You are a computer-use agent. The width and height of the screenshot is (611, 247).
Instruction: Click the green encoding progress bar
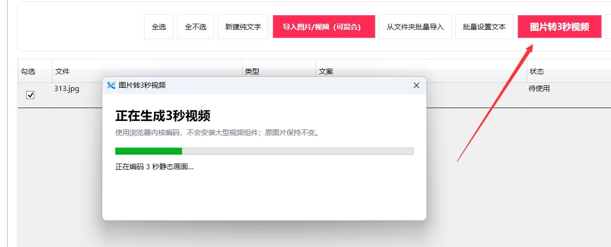coord(264,151)
